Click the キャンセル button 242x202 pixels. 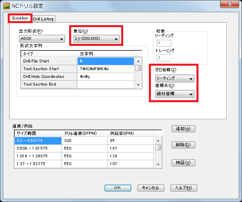click(150, 188)
